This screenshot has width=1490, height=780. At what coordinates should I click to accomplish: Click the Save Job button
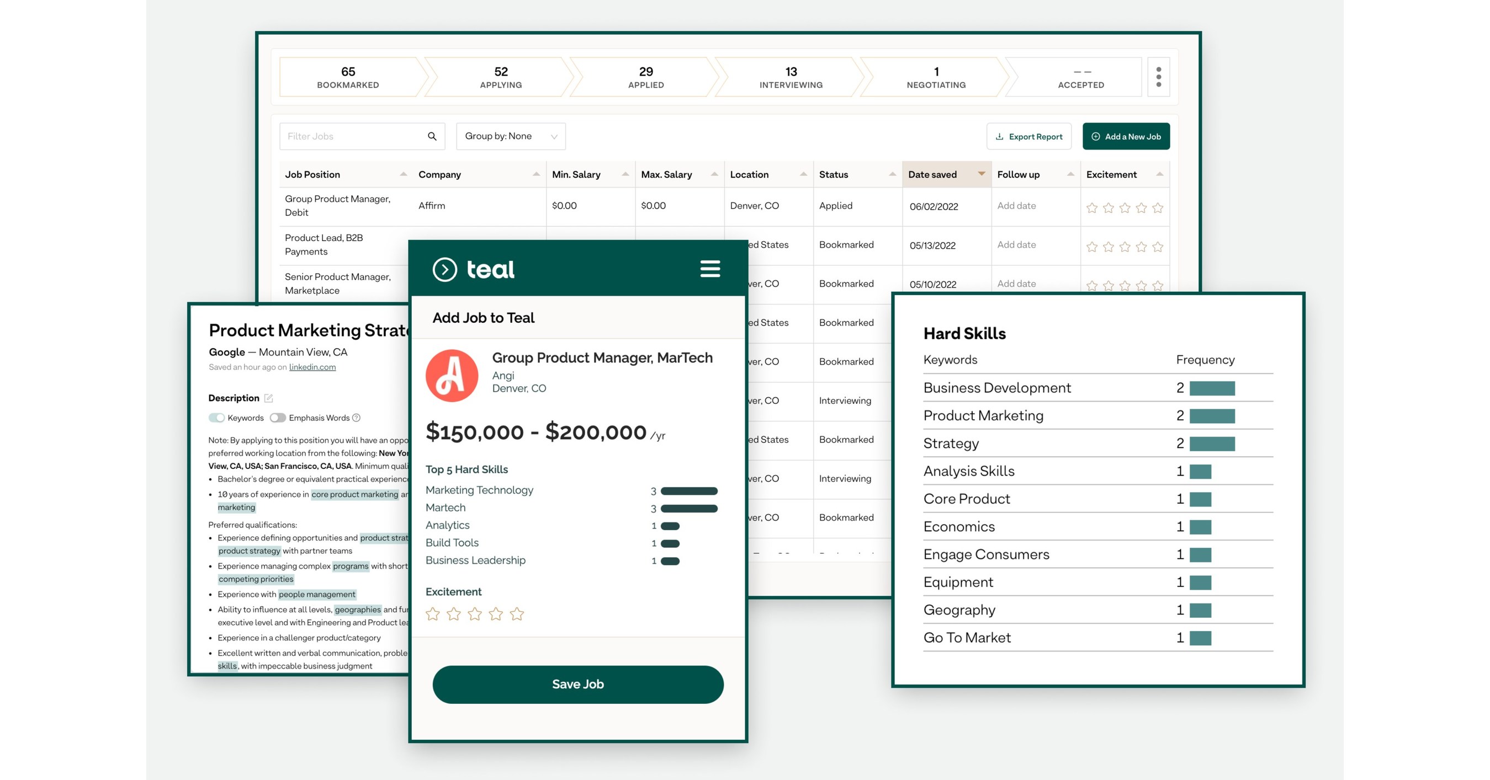tap(577, 684)
